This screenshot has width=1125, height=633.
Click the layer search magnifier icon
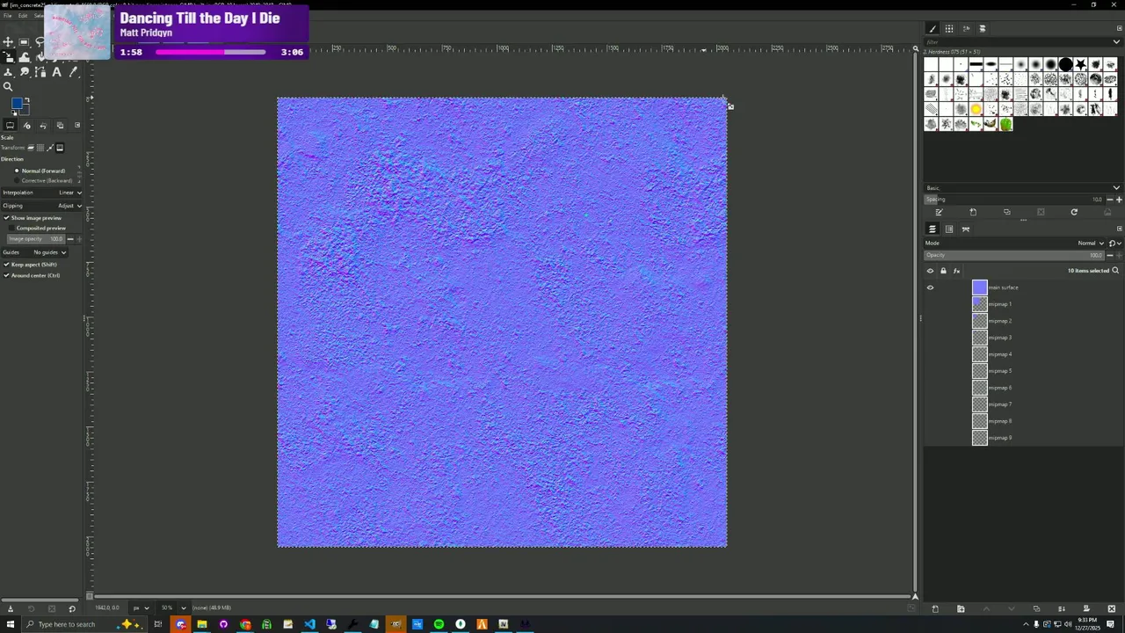pos(1115,271)
